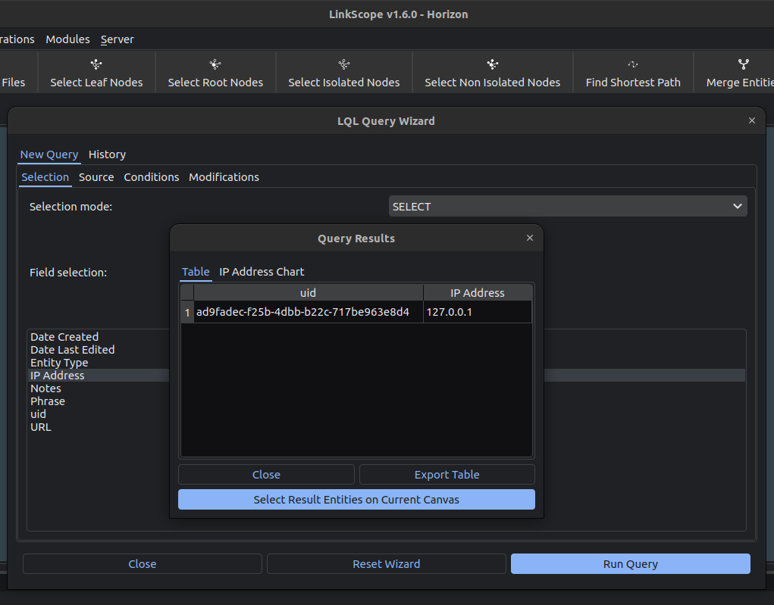
Task: Click the Run Query button
Action: click(x=631, y=564)
